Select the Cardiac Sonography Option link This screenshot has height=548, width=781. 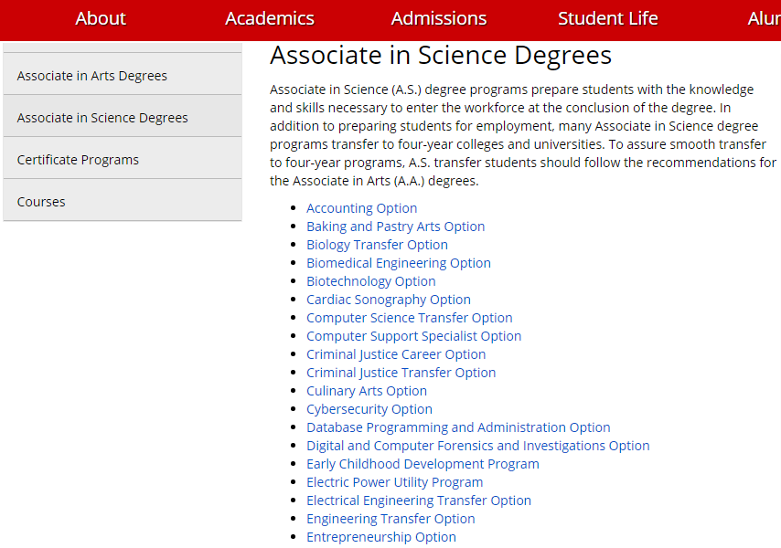tap(389, 300)
